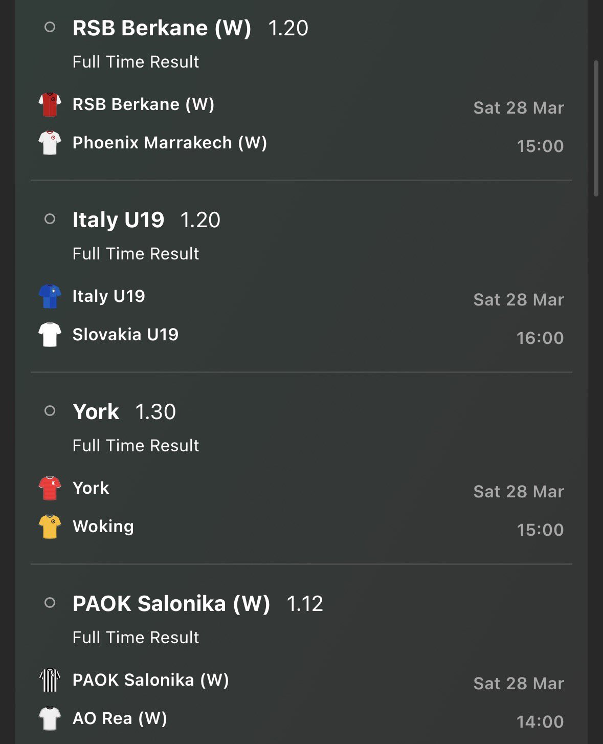Click the Italy U19 selection heading
The image size is (603, 744).
[118, 220]
